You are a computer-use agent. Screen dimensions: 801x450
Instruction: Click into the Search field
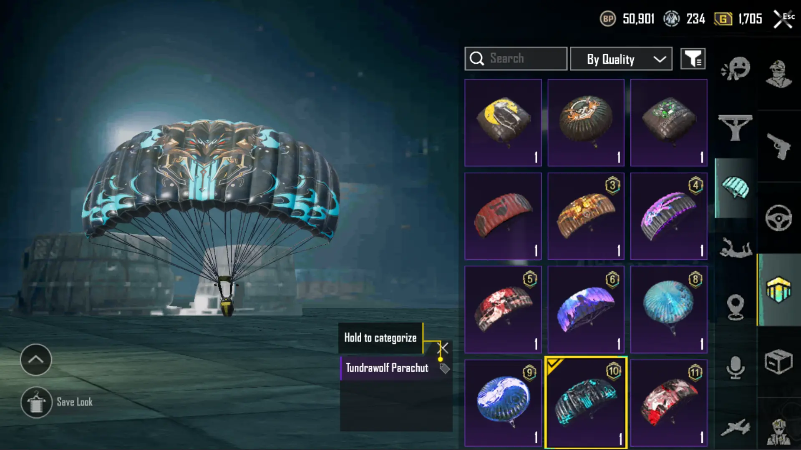[x=516, y=59]
